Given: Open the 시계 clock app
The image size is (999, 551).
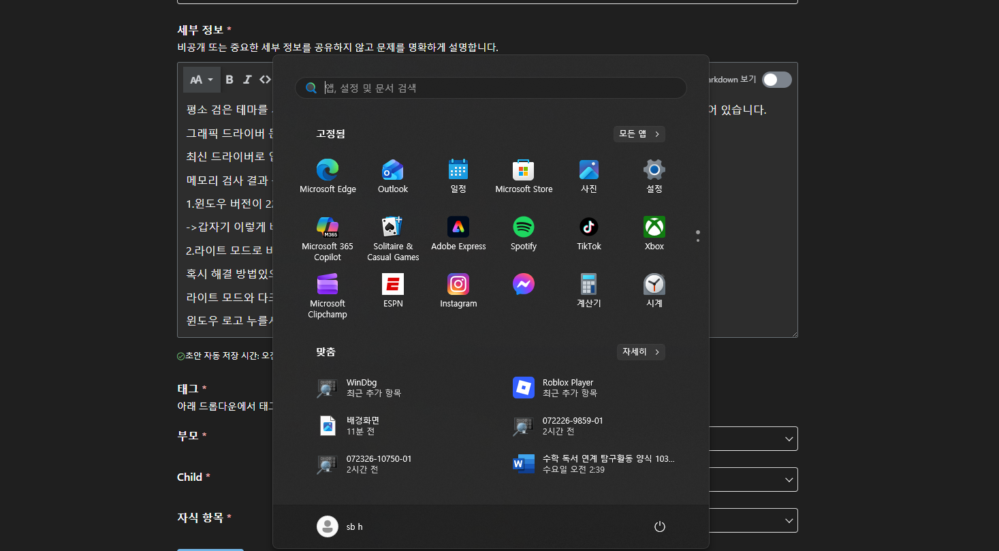Looking at the screenshot, I should pyautogui.click(x=654, y=291).
